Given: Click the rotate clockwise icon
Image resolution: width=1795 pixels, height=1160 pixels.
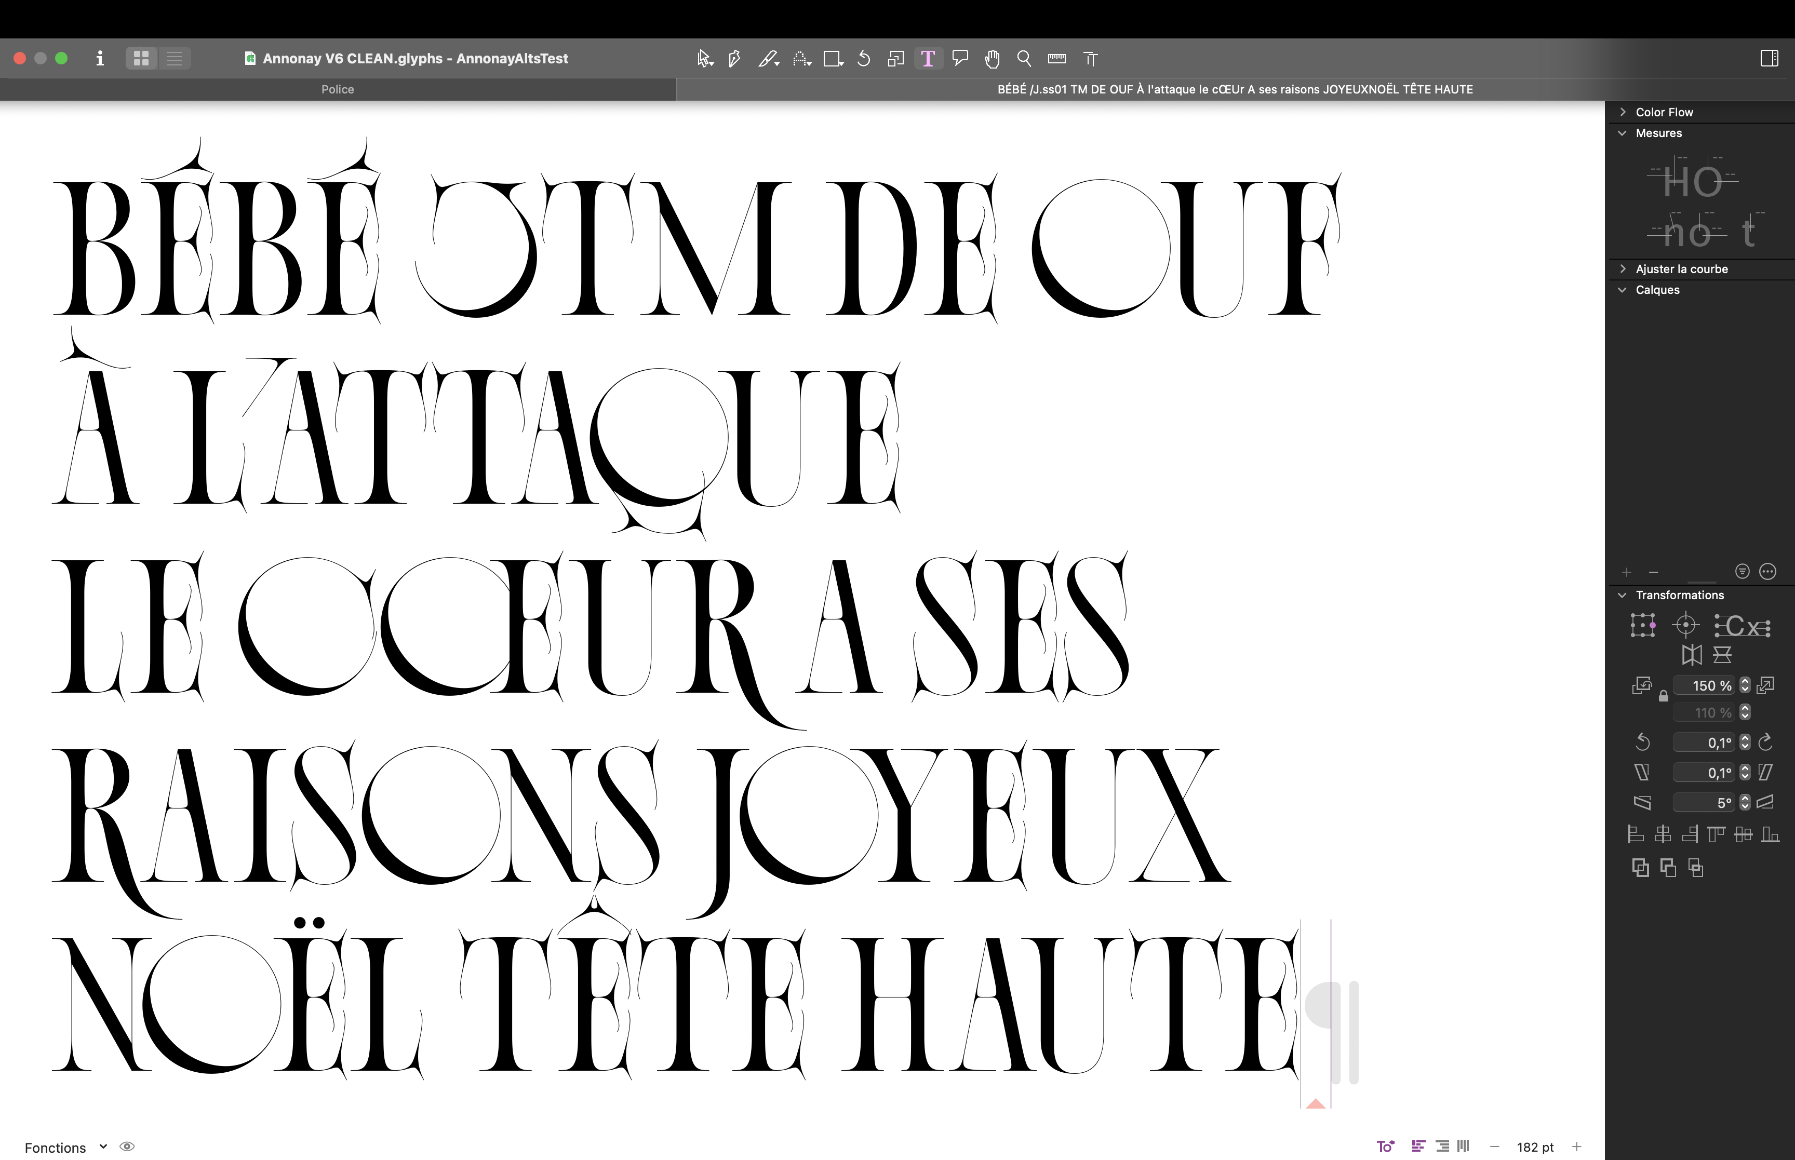Looking at the screenshot, I should (x=1765, y=743).
